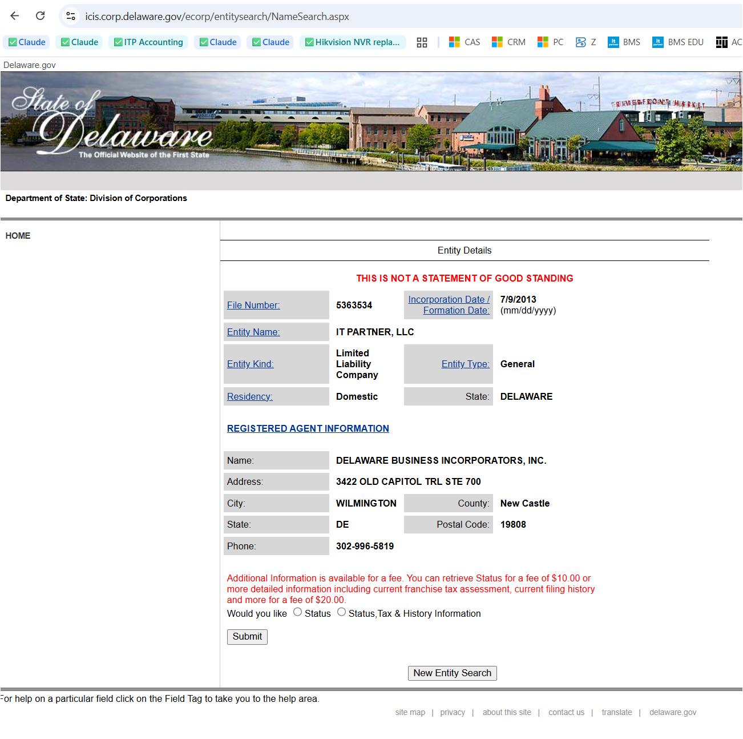Click New Entity Search button

[453, 673]
